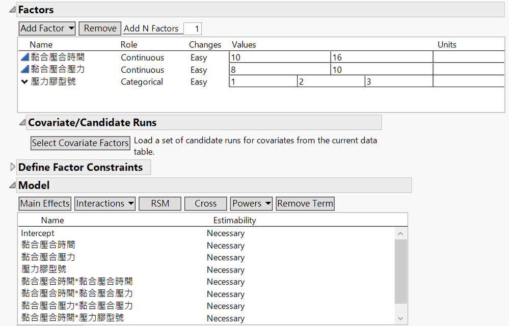Select the Intercept term in the Model list
509x326 pixels.
[37, 233]
